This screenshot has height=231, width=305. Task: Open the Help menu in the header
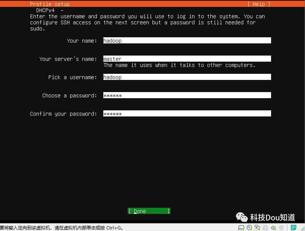[x=259, y=4]
